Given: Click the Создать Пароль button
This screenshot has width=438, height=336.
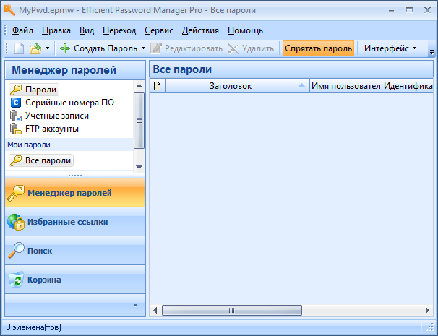Looking at the screenshot, I should [x=100, y=48].
